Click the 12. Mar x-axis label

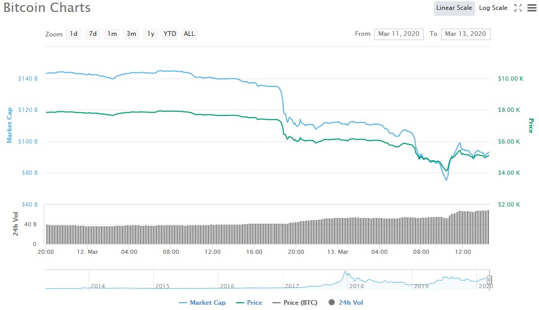[x=87, y=252]
